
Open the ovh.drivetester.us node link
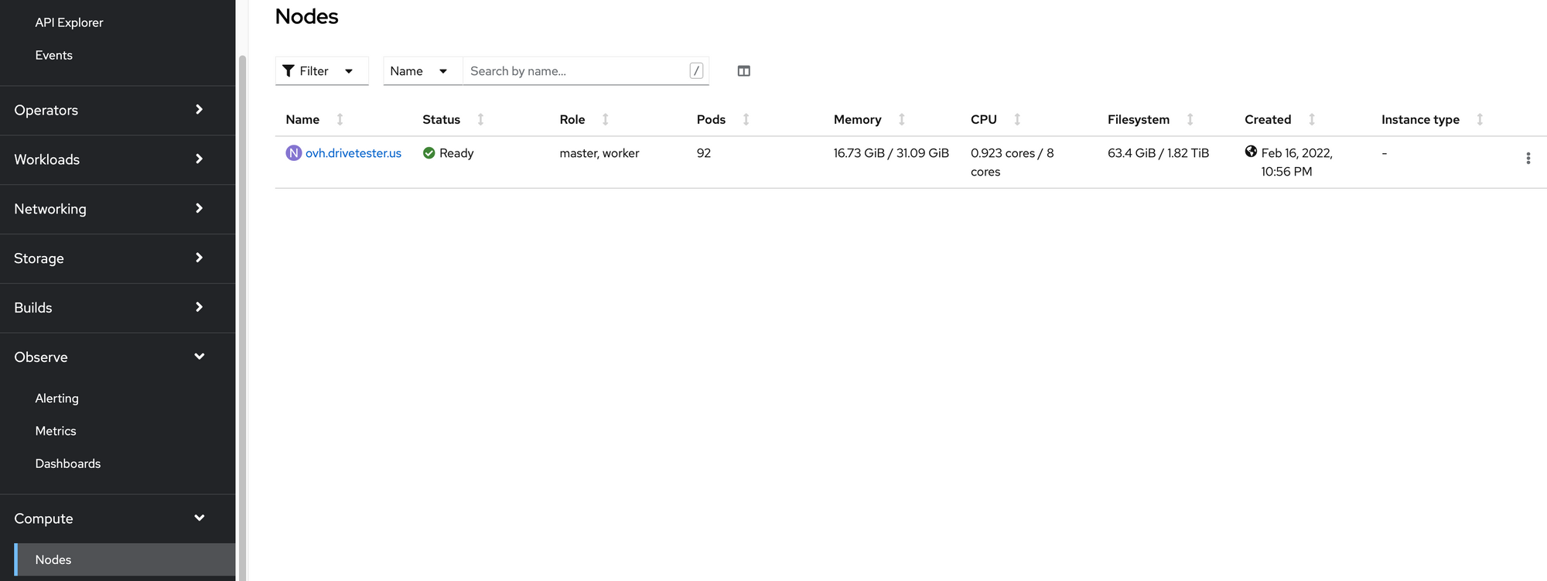click(353, 153)
